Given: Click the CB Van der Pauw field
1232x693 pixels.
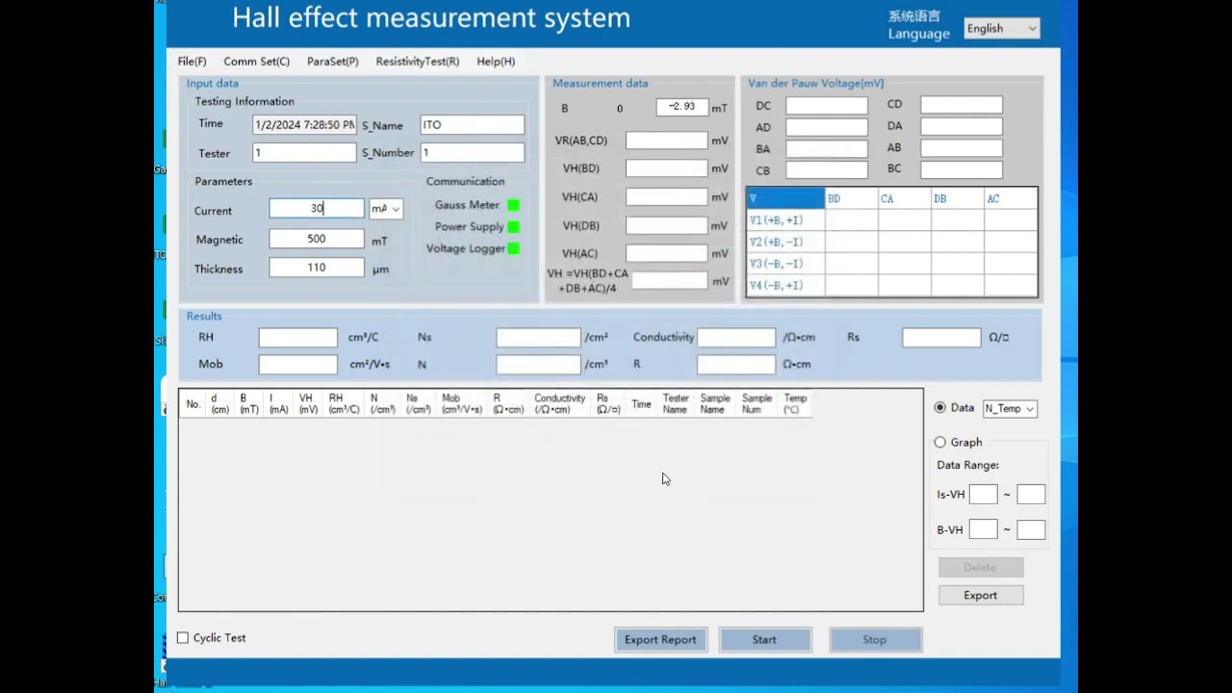Looking at the screenshot, I should pyautogui.click(x=827, y=170).
